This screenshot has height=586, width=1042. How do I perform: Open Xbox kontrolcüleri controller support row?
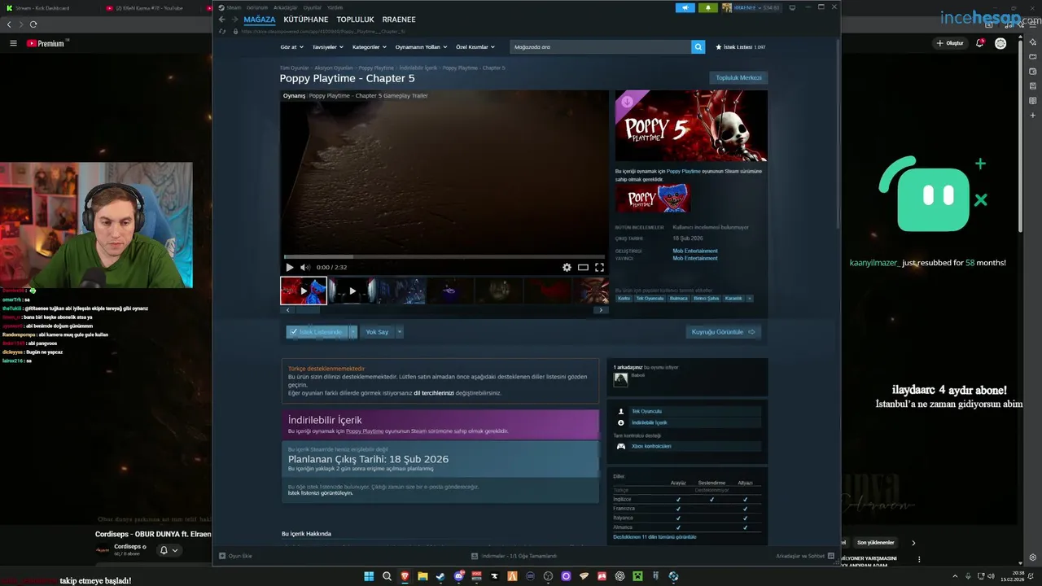(x=688, y=446)
